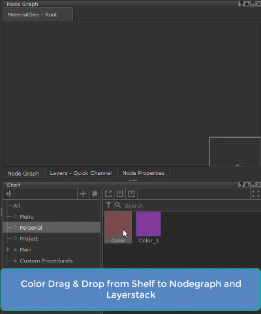Open the shelf filter funnel icon
This screenshot has height=314, width=261.
click(108, 205)
